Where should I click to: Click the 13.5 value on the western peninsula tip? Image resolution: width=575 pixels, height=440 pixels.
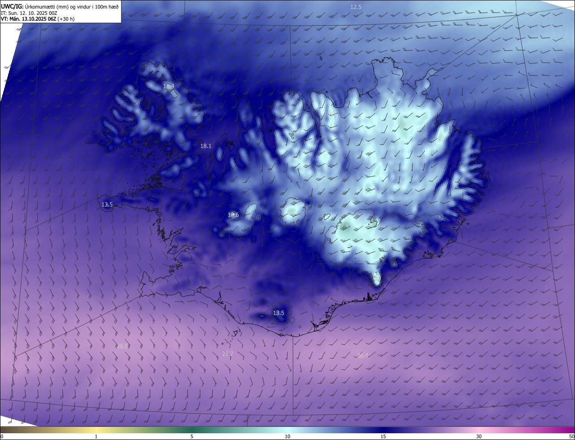(x=107, y=204)
